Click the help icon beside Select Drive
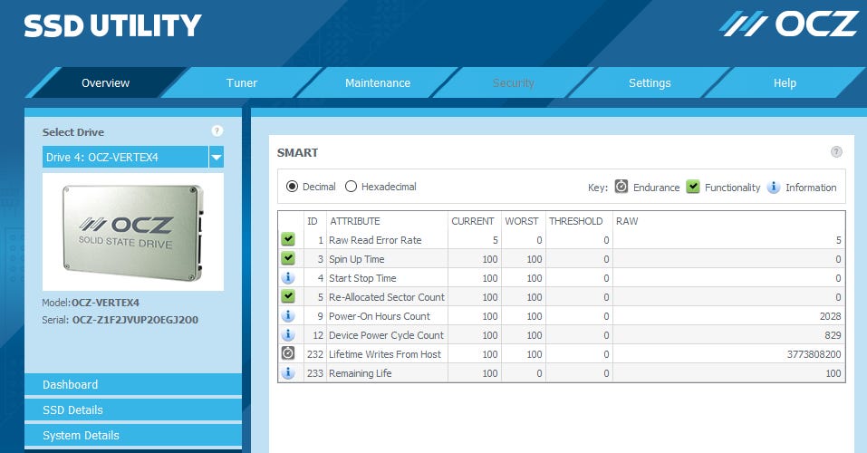 [x=217, y=131]
